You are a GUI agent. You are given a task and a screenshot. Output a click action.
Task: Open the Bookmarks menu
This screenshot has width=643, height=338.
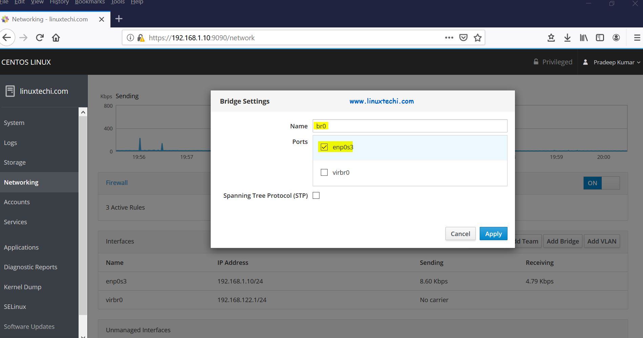pyautogui.click(x=90, y=2)
